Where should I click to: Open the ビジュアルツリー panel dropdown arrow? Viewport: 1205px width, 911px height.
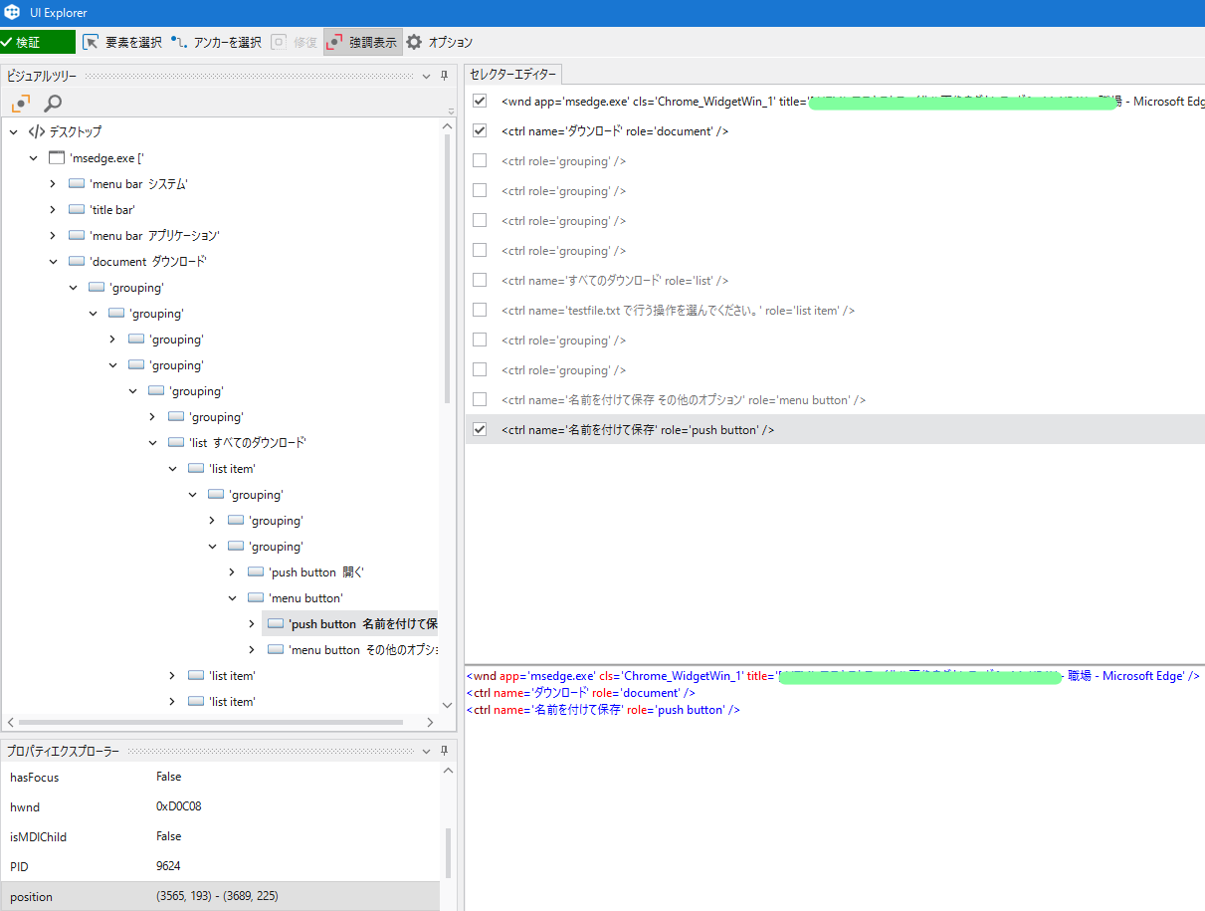427,76
